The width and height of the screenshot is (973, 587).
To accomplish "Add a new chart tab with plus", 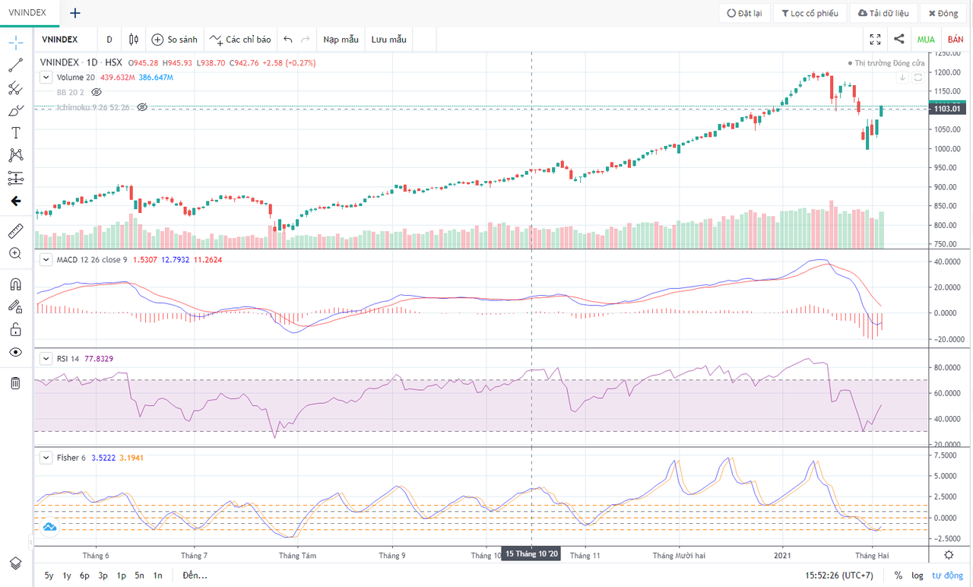I will (75, 13).
